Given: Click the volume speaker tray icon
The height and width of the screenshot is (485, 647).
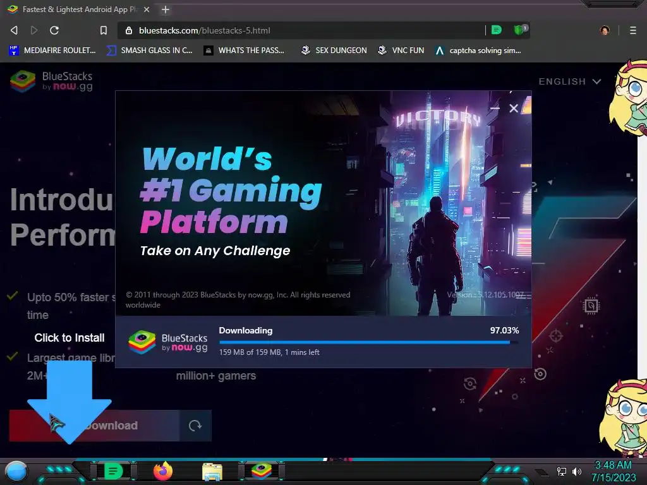Looking at the screenshot, I should 576,471.
